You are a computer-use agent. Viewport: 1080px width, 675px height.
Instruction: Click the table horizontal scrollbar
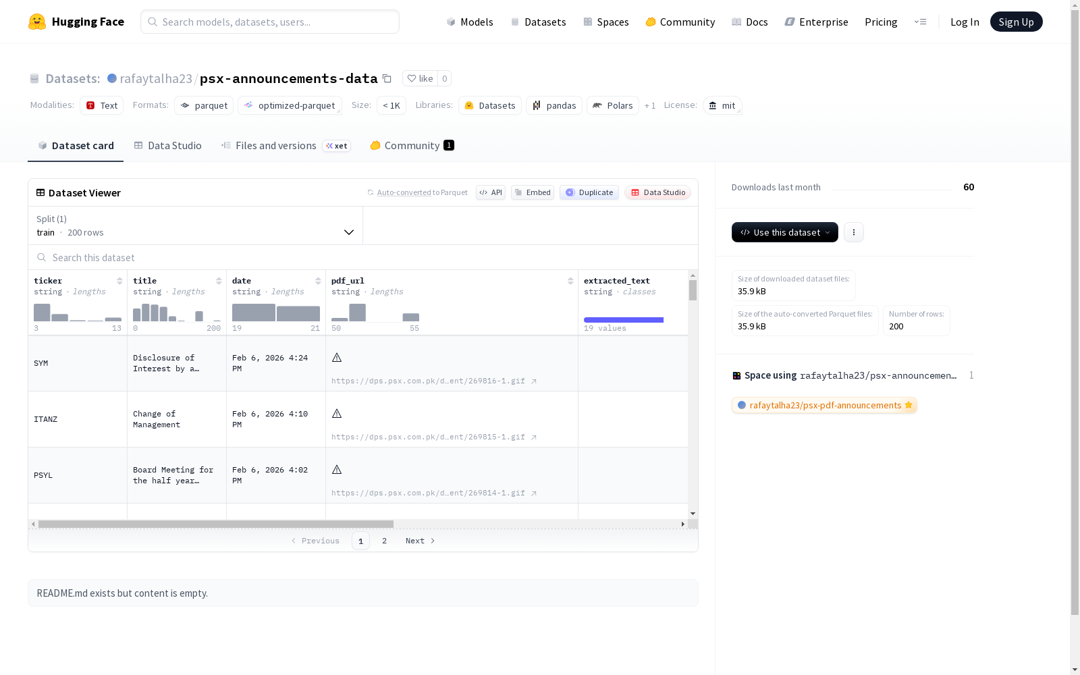point(216,524)
